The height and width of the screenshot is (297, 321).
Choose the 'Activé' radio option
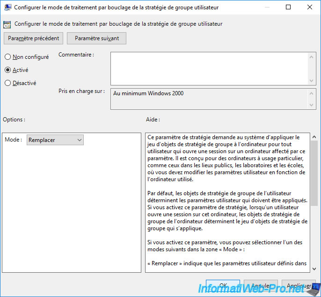click(x=7, y=70)
